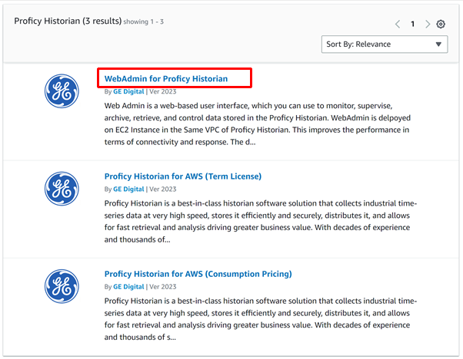
Task: Open Proficy Historian for AWS (Consumption Pricing)
Action: [x=198, y=274]
